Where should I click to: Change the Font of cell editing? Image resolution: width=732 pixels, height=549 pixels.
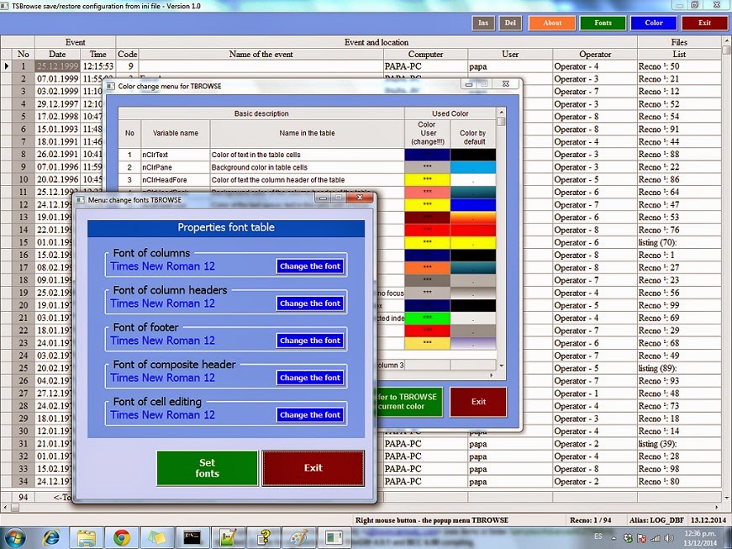pos(310,414)
